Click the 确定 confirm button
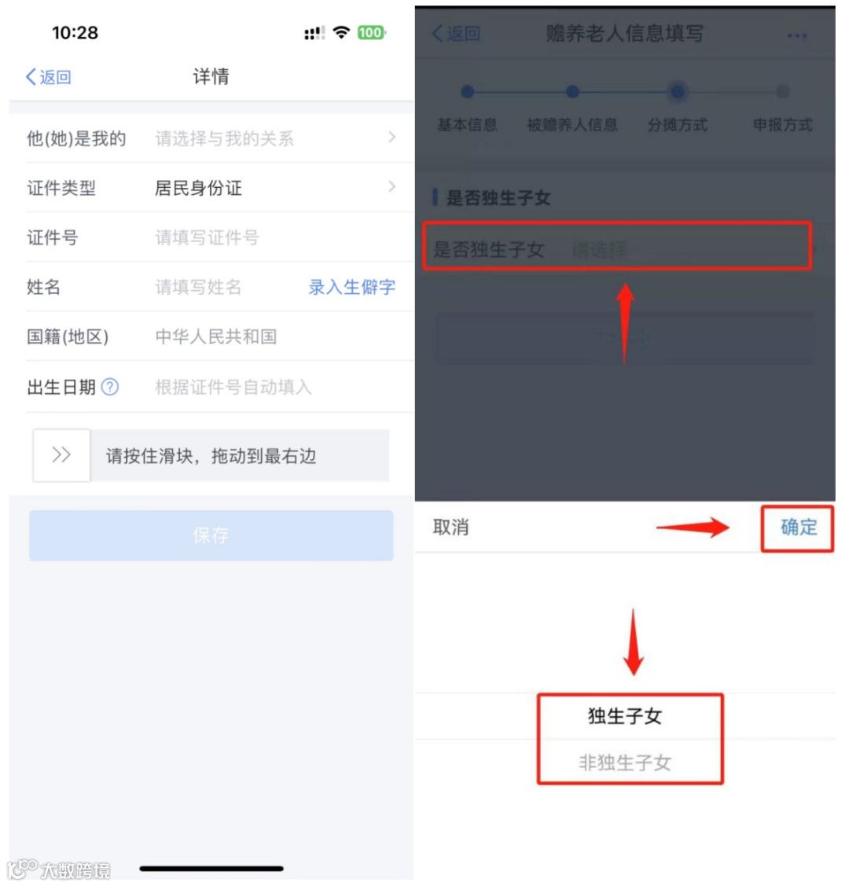 (798, 528)
